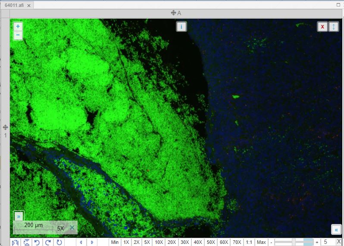Dismiss the 5X magnification label
Screen dimensions: 344x246
pyautogui.click(x=72, y=227)
